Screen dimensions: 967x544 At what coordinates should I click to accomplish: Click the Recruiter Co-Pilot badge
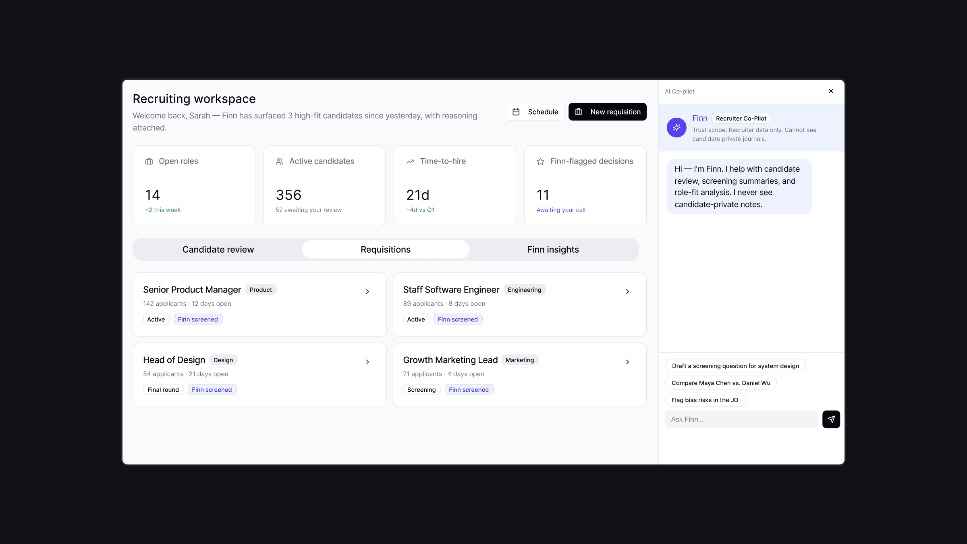click(741, 118)
